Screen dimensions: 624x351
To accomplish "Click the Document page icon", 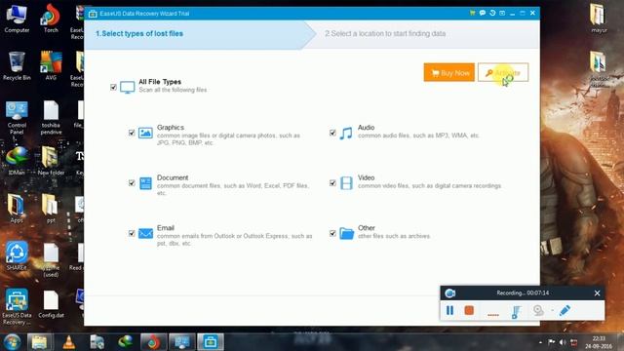I will tap(145, 183).
